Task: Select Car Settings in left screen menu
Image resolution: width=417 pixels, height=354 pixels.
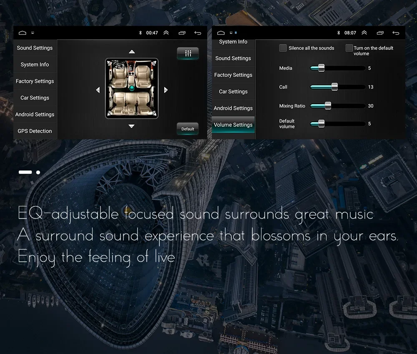Action: point(35,98)
